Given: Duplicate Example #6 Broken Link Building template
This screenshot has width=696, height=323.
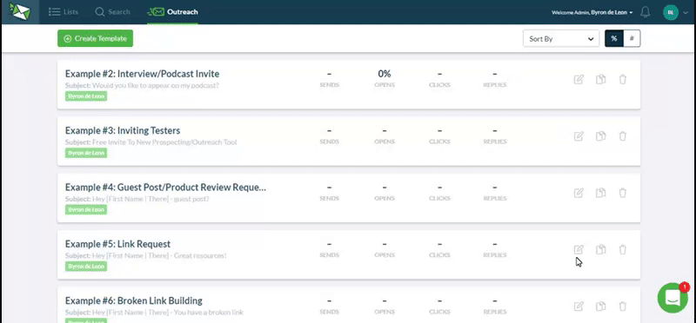Looking at the screenshot, I should click(600, 307).
